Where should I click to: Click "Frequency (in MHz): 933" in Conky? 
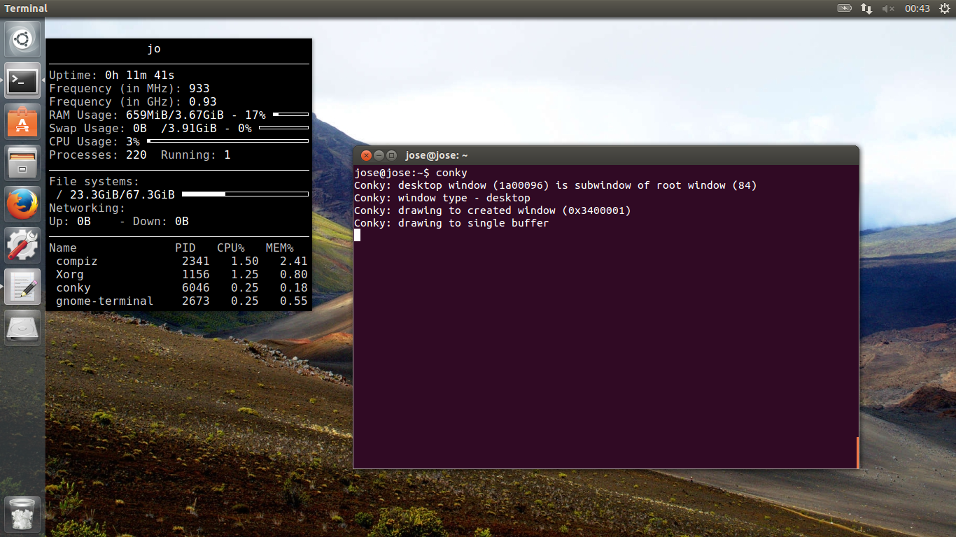(x=129, y=88)
